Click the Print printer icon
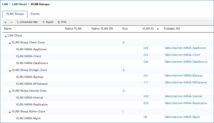The width and height of the screenshot is (214, 123). tap(59, 22)
